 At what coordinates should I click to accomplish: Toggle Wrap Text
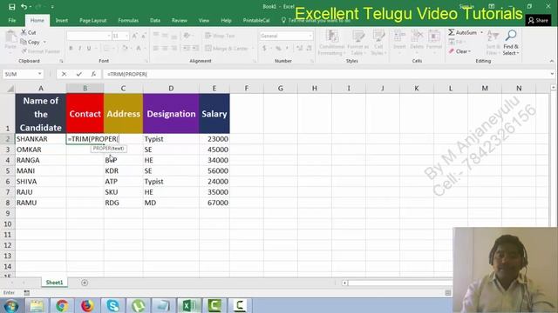pos(220,36)
